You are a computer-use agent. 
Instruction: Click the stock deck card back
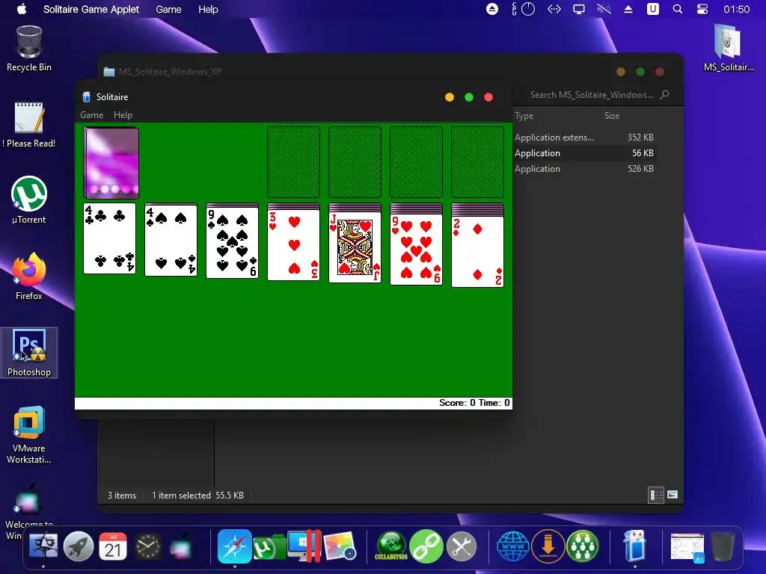click(x=111, y=163)
